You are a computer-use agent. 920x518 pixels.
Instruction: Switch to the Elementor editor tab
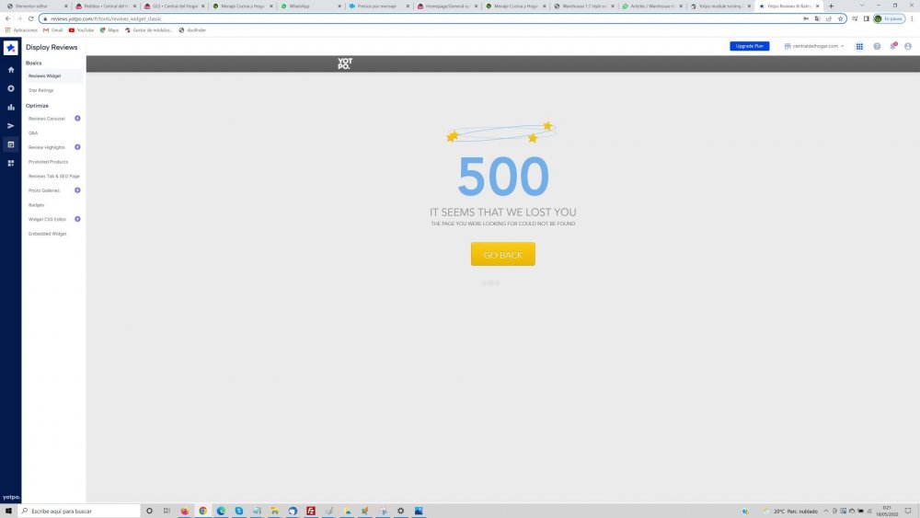tap(35, 6)
